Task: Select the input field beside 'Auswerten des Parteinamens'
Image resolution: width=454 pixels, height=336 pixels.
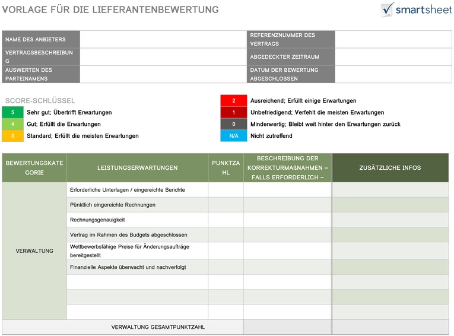Action: pos(163,74)
